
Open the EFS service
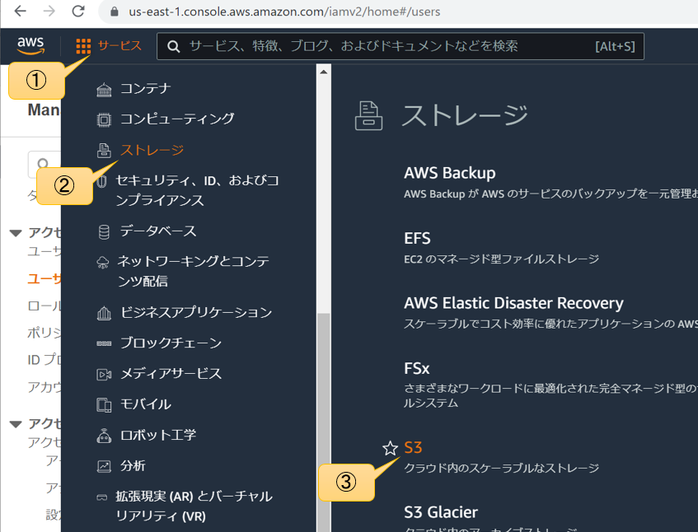pyautogui.click(x=417, y=239)
